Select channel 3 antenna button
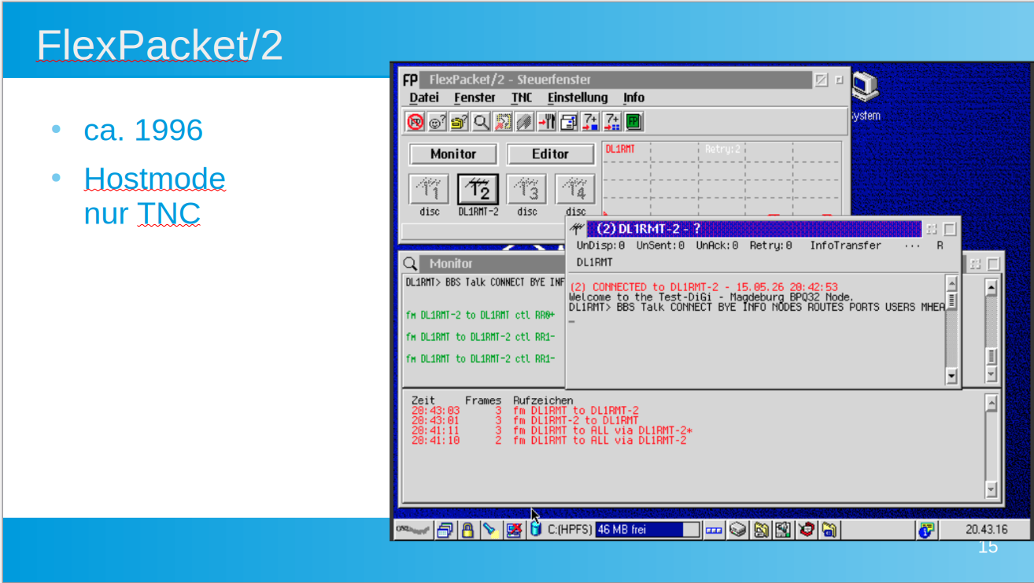 [x=526, y=190]
